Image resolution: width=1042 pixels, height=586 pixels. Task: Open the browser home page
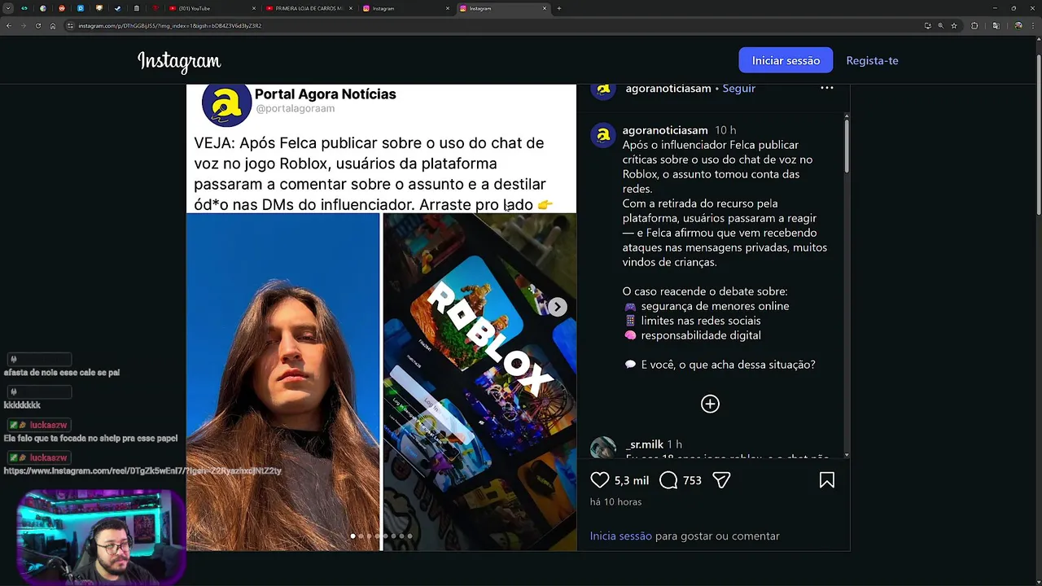click(x=53, y=25)
